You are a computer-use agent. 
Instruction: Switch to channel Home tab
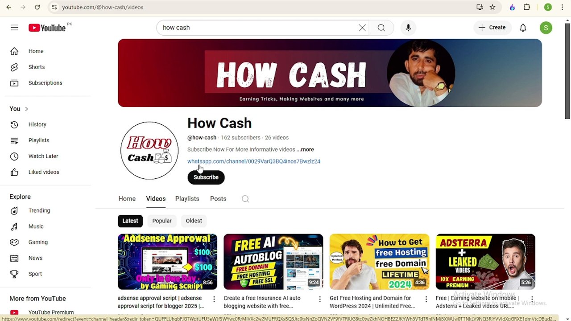click(127, 199)
